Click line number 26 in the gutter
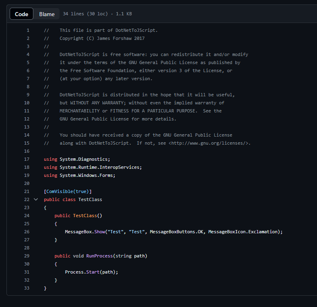The width and height of the screenshot is (317, 307). click(27, 232)
